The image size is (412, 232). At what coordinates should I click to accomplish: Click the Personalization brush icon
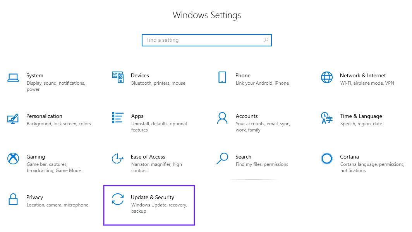(13, 118)
